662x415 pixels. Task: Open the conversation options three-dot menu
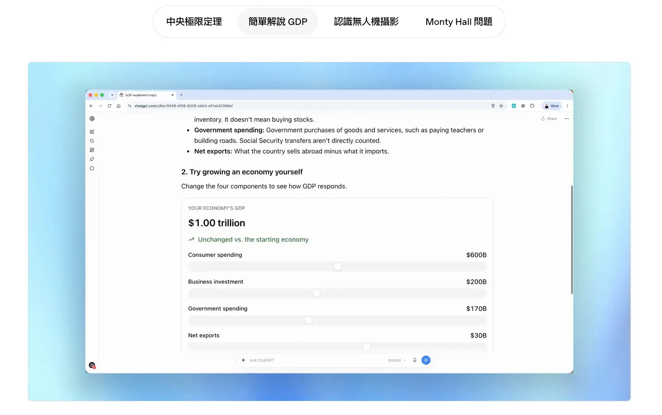point(567,119)
